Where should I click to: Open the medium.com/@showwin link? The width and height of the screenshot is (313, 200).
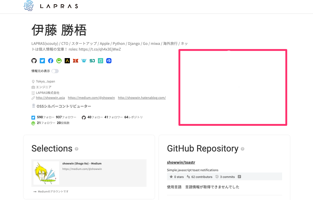(91, 98)
